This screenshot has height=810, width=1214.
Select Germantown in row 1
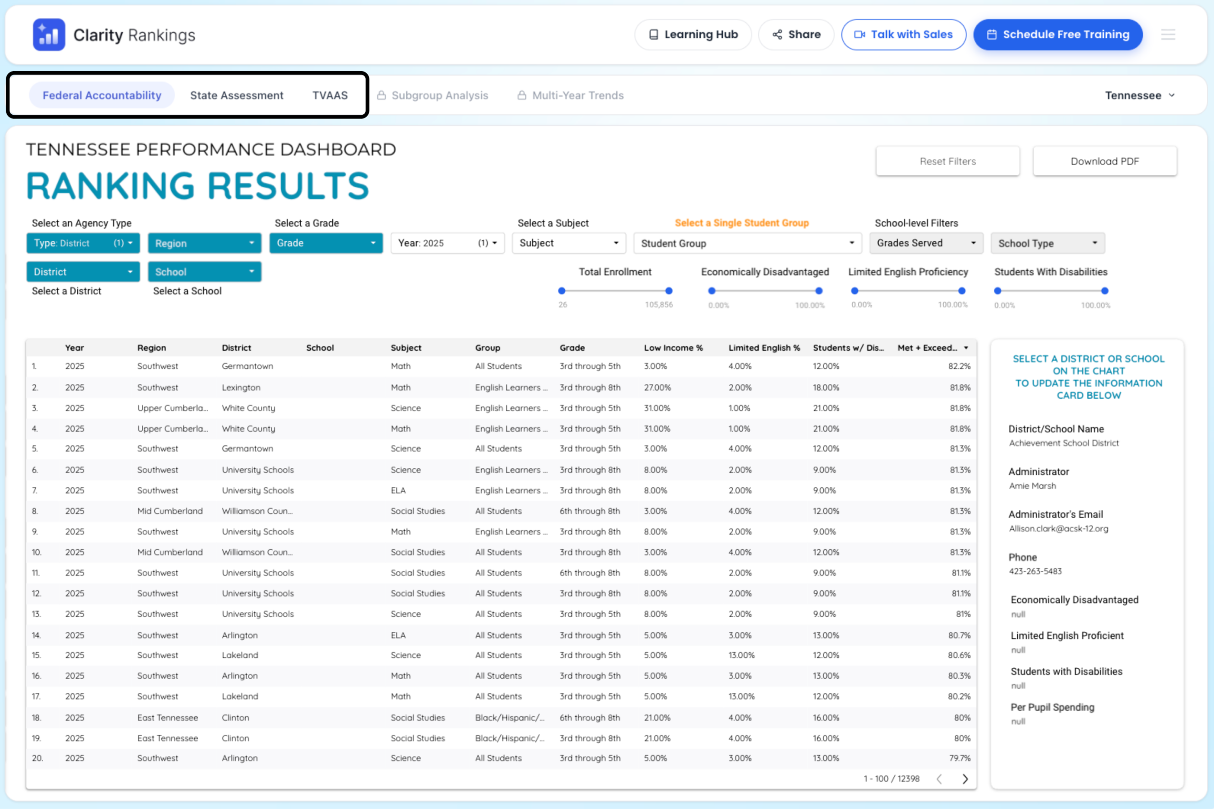247,366
